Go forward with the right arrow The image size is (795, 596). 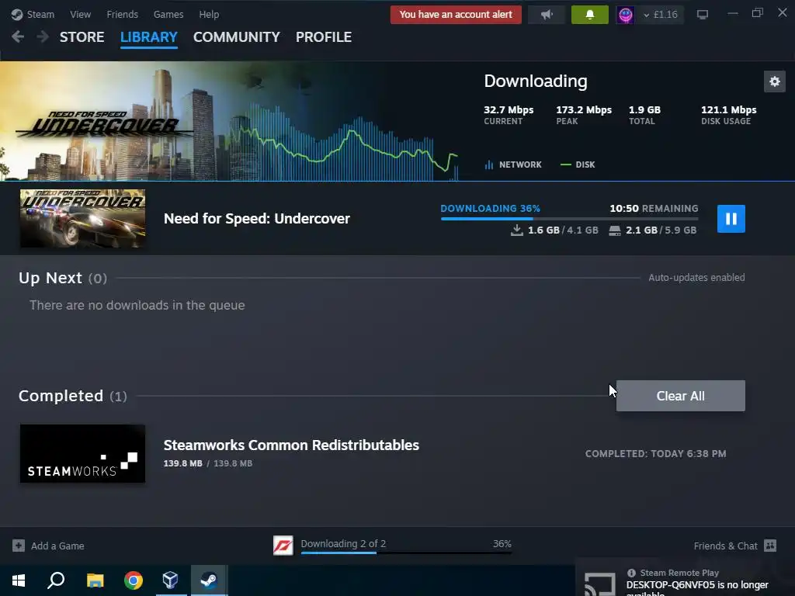pyautogui.click(x=43, y=37)
